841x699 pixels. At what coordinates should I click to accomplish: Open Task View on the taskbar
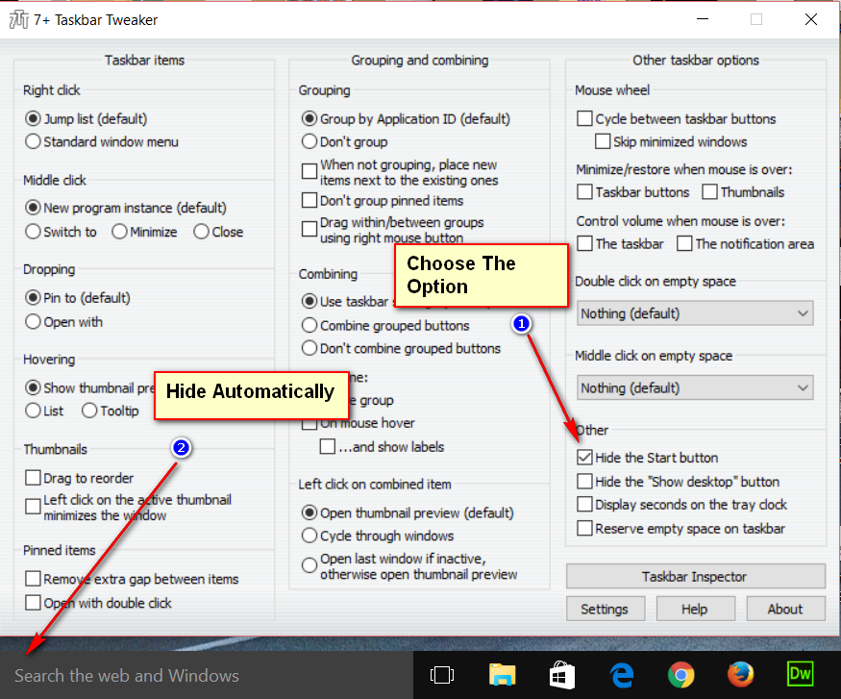pos(443,676)
